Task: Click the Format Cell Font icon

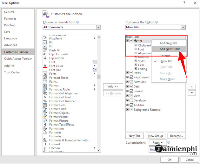Action: point(45,97)
